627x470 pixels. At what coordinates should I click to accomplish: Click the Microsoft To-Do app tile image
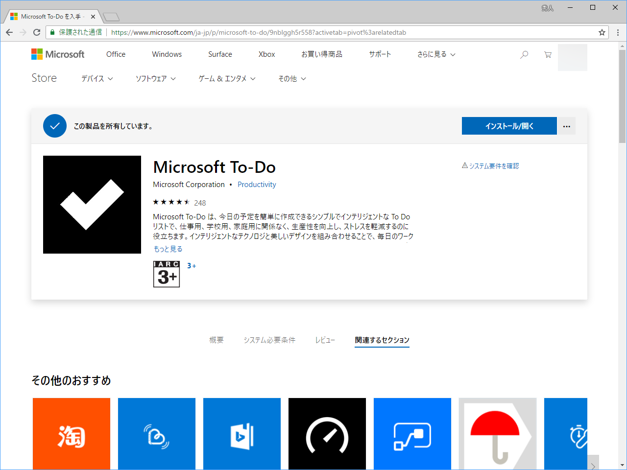tap(92, 205)
